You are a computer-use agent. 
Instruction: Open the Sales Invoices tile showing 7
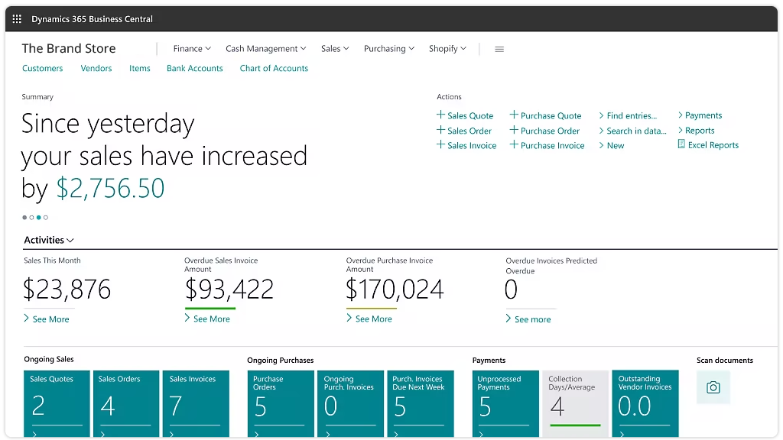pyautogui.click(x=196, y=403)
